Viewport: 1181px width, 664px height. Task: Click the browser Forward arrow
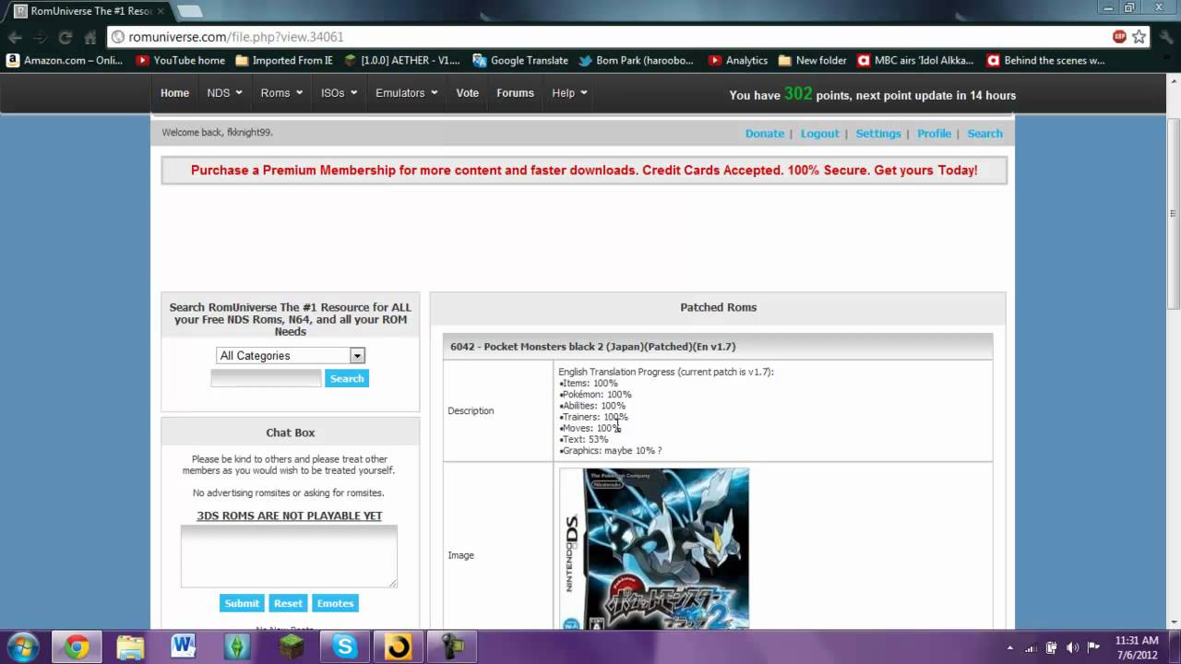point(41,37)
